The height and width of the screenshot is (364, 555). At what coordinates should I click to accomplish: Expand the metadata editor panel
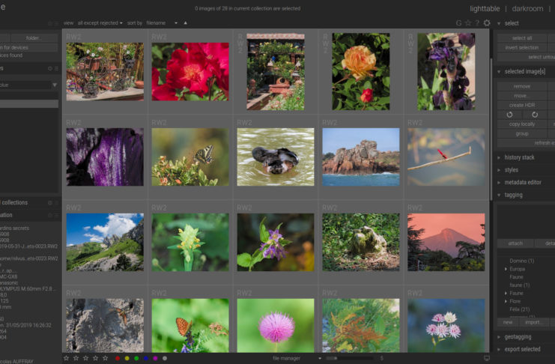coord(521,182)
